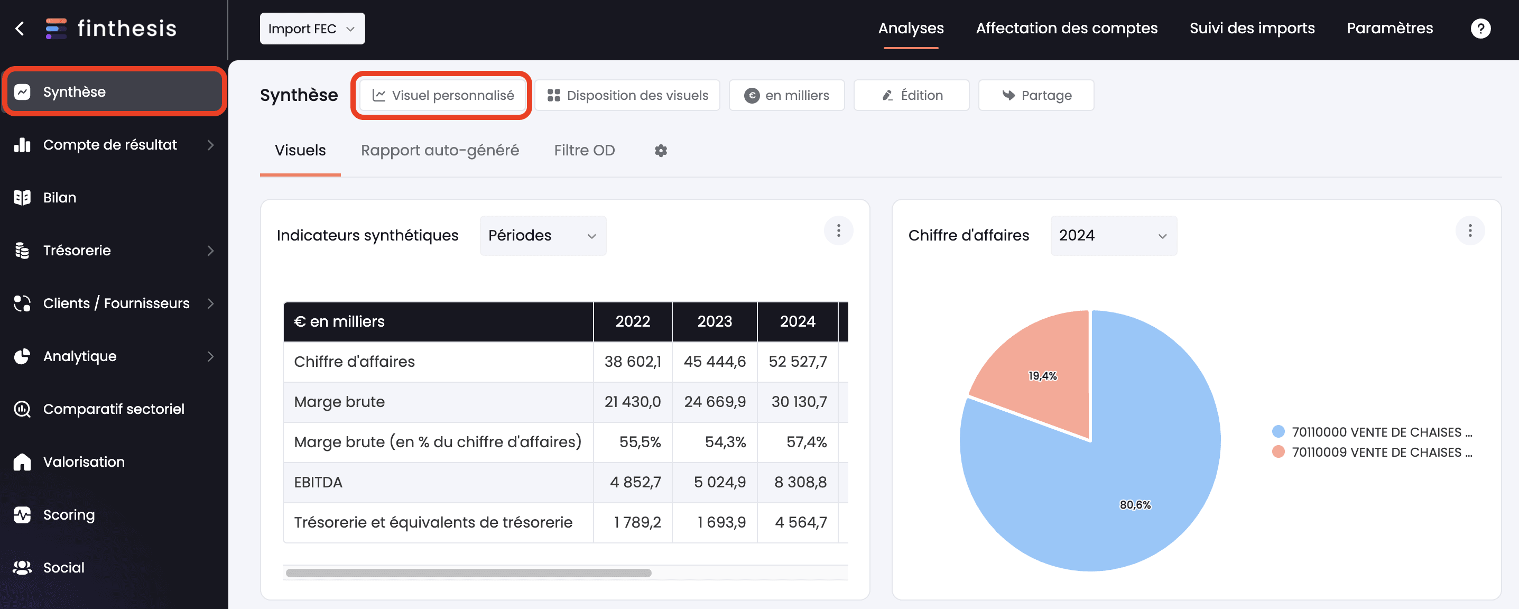Click the 52 527,7 value cell

797,362
